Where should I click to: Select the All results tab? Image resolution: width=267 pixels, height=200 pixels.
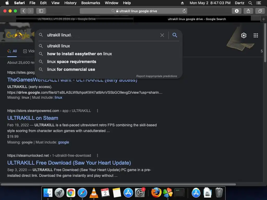pos(12,51)
